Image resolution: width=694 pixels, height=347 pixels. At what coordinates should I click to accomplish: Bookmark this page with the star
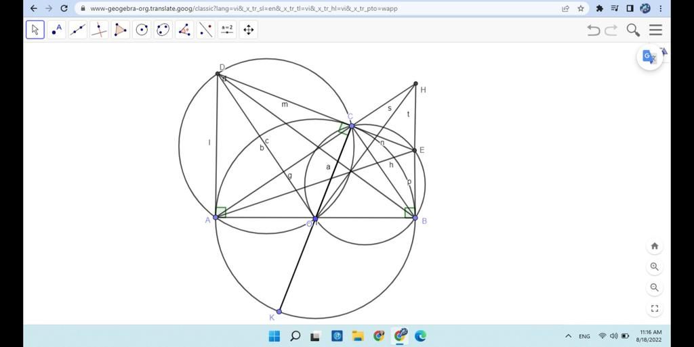[x=581, y=8]
